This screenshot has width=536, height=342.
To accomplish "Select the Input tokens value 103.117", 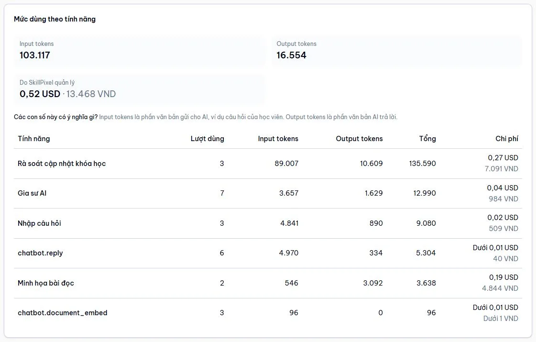I will coord(34,55).
